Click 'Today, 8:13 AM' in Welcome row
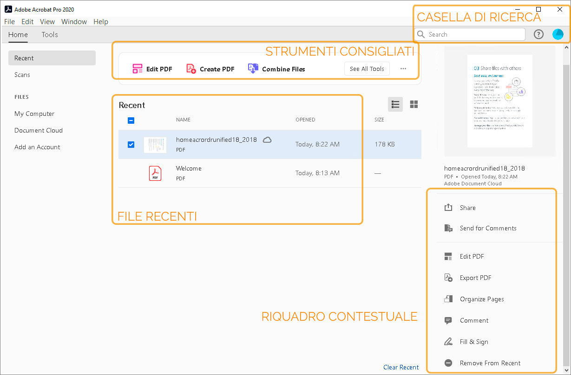 (317, 173)
